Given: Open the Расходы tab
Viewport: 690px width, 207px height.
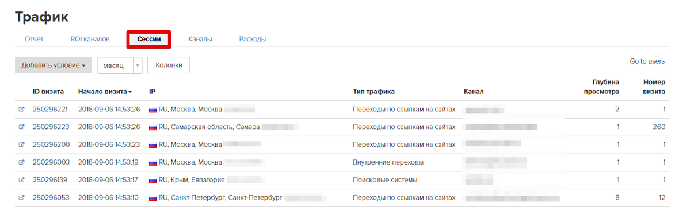Looking at the screenshot, I should (x=253, y=39).
